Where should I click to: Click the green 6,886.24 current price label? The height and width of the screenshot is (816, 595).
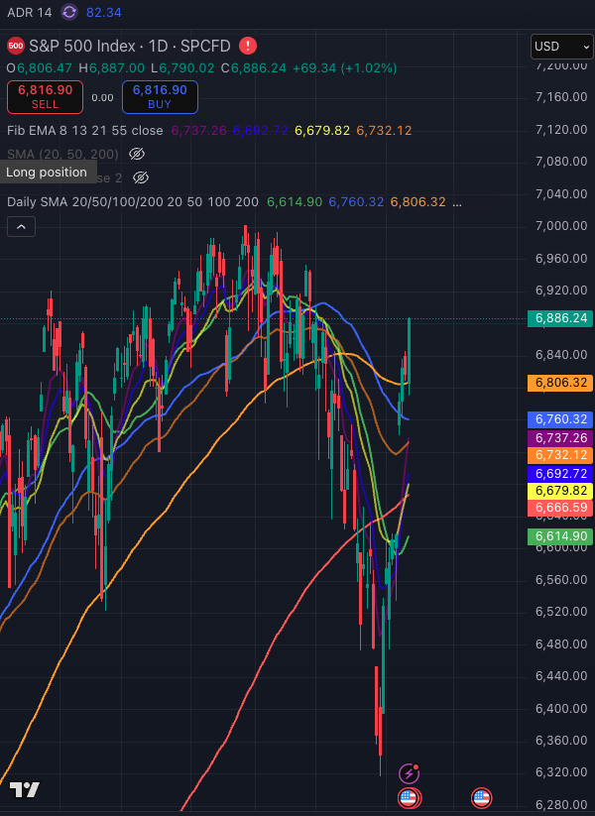click(x=560, y=318)
